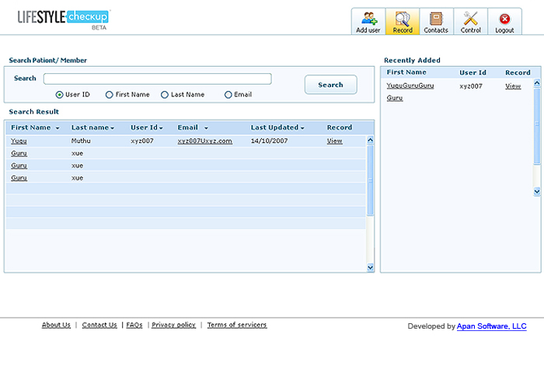Open the About Us footer link
The height and width of the screenshot is (366, 544).
point(56,325)
